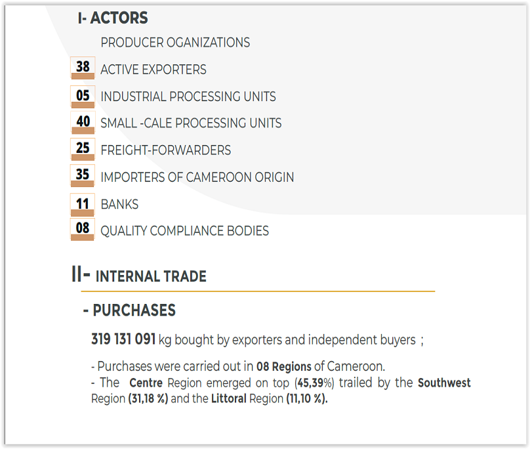The height and width of the screenshot is (449, 530).
Task: Select the bold word Southwest
Action: pyautogui.click(x=444, y=383)
